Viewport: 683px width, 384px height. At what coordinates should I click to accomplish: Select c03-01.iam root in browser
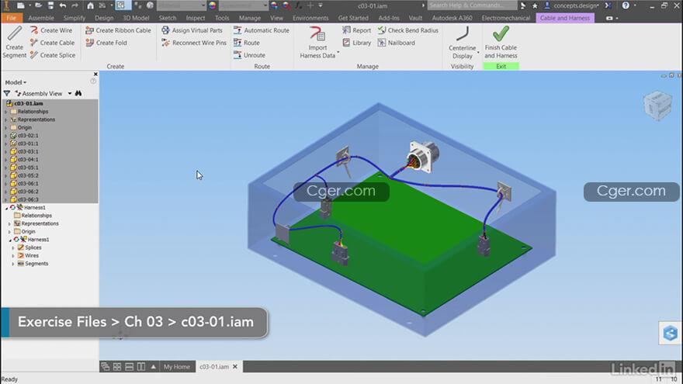(28, 104)
